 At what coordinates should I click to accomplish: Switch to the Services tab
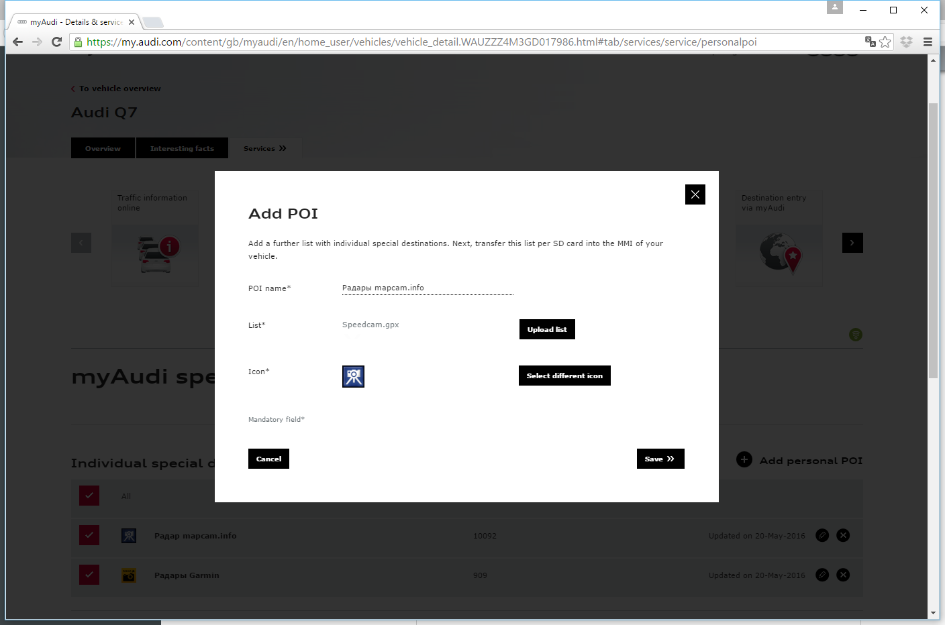265,148
